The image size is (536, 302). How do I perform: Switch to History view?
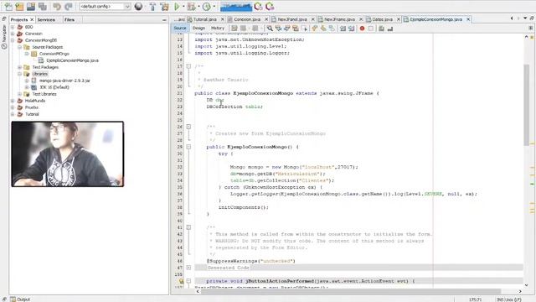(x=218, y=29)
